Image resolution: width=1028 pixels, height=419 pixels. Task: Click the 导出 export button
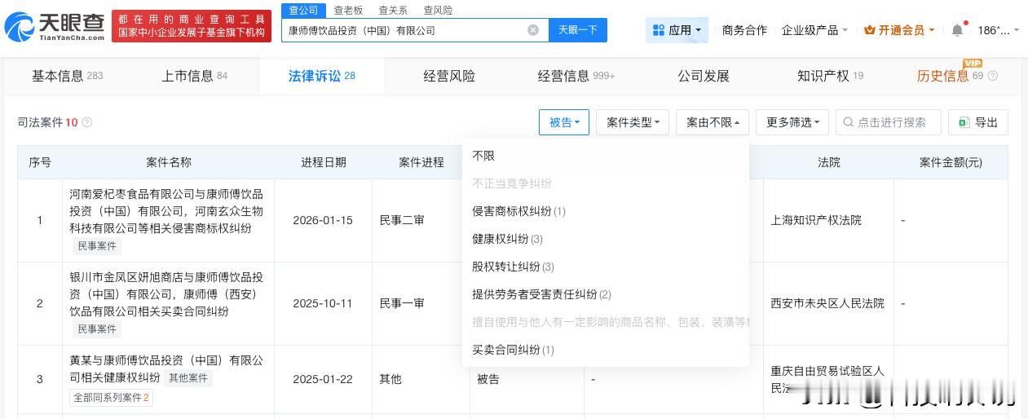(x=978, y=122)
